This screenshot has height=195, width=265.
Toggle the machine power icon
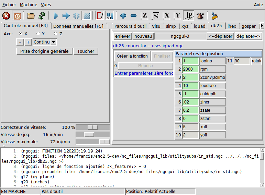(x=16, y=16)
